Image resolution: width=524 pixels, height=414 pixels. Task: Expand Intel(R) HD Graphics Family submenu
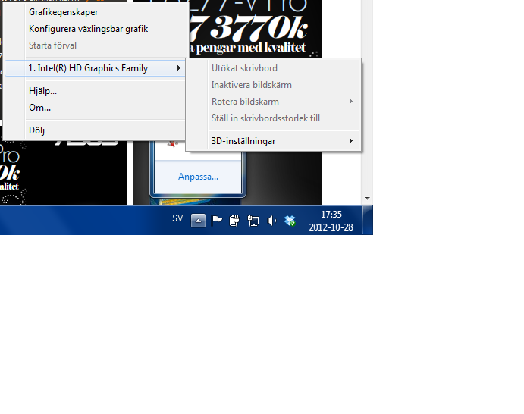tap(95, 68)
